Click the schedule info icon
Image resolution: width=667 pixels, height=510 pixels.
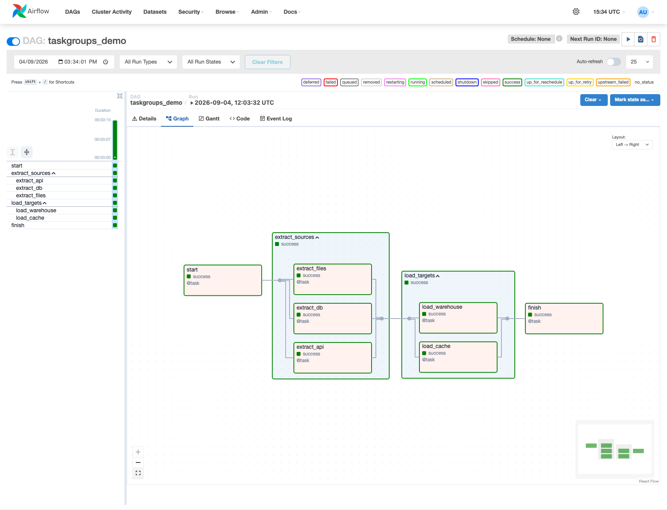point(559,38)
